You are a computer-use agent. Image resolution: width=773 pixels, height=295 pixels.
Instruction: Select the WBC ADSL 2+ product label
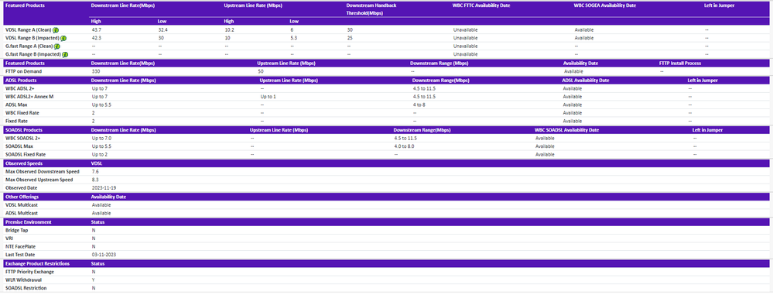coord(19,88)
